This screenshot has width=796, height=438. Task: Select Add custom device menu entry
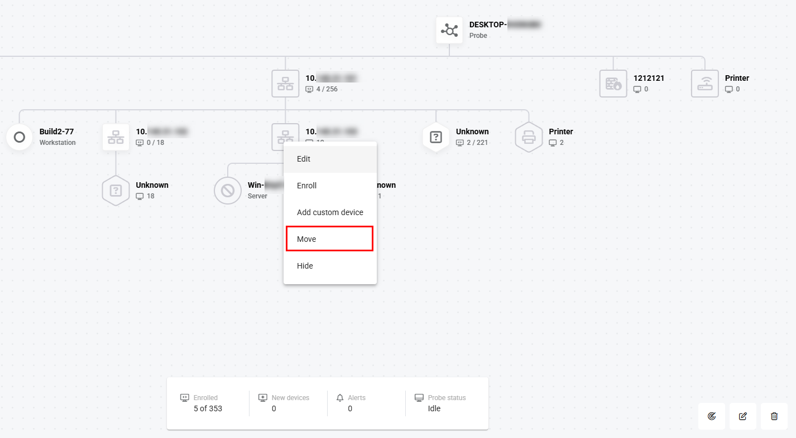[330, 212]
